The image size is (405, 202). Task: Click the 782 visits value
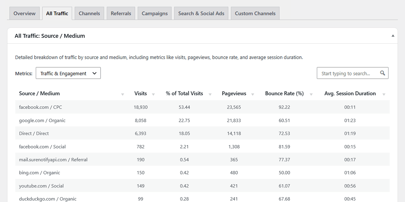pos(140,146)
